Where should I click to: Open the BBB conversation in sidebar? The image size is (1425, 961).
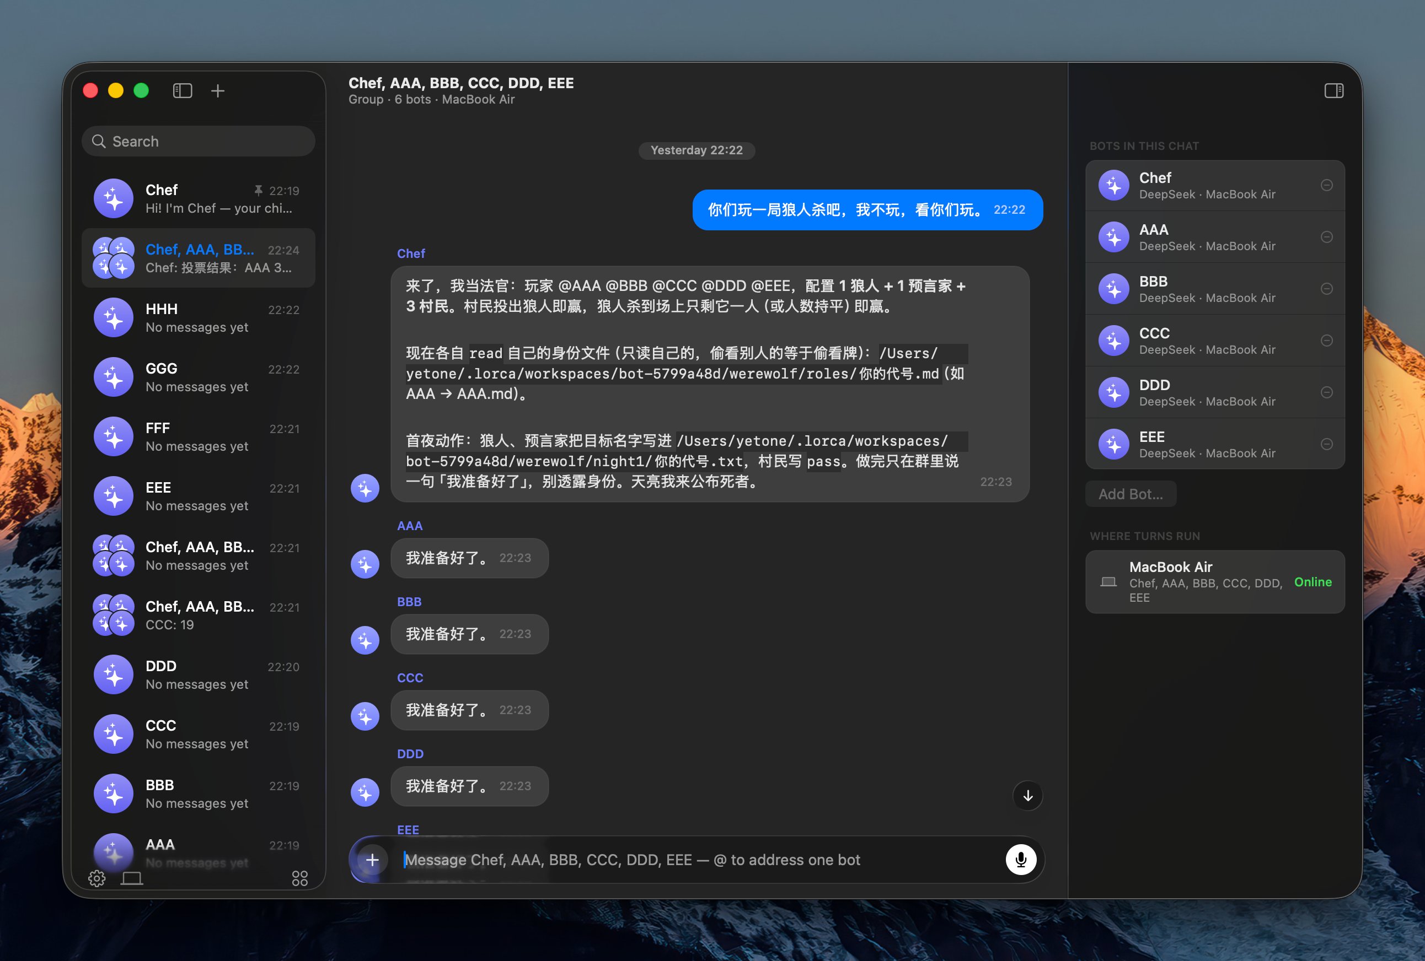[198, 793]
